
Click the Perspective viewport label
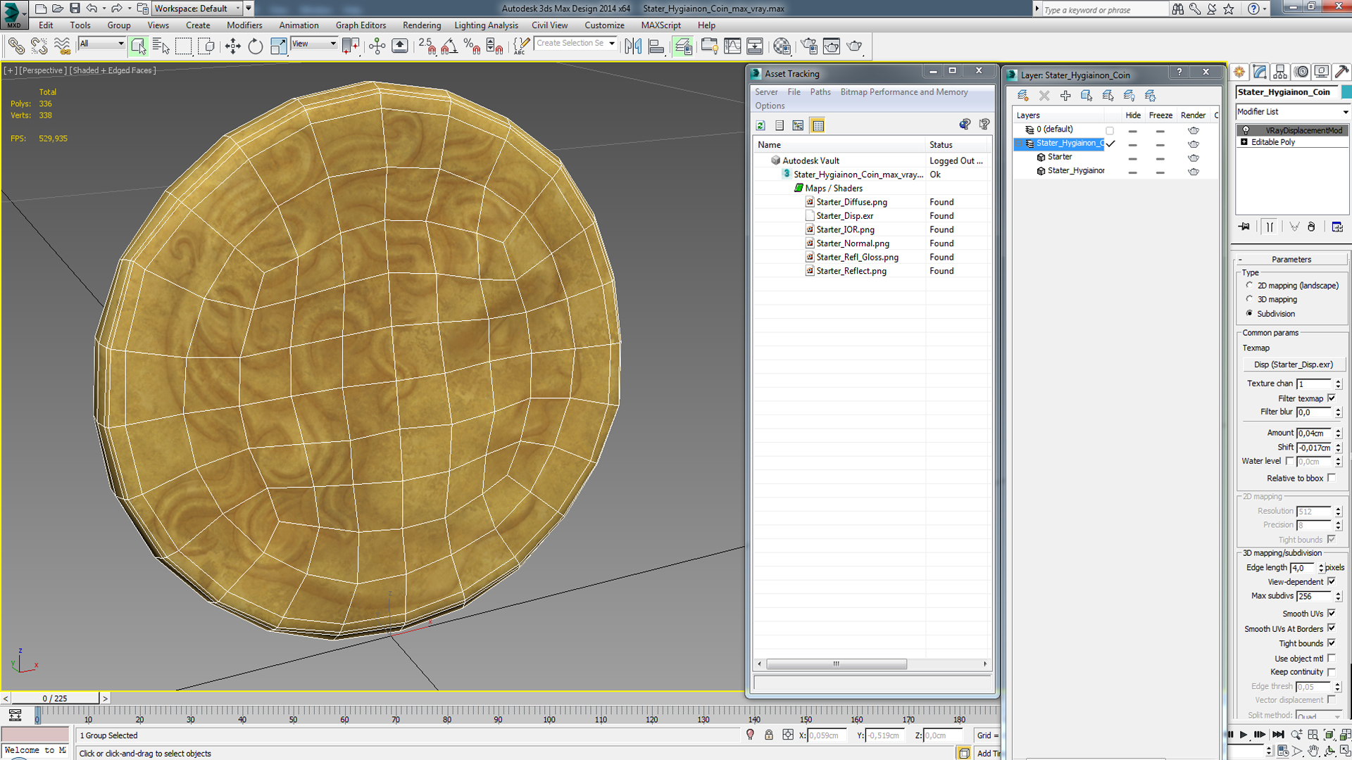coord(43,70)
